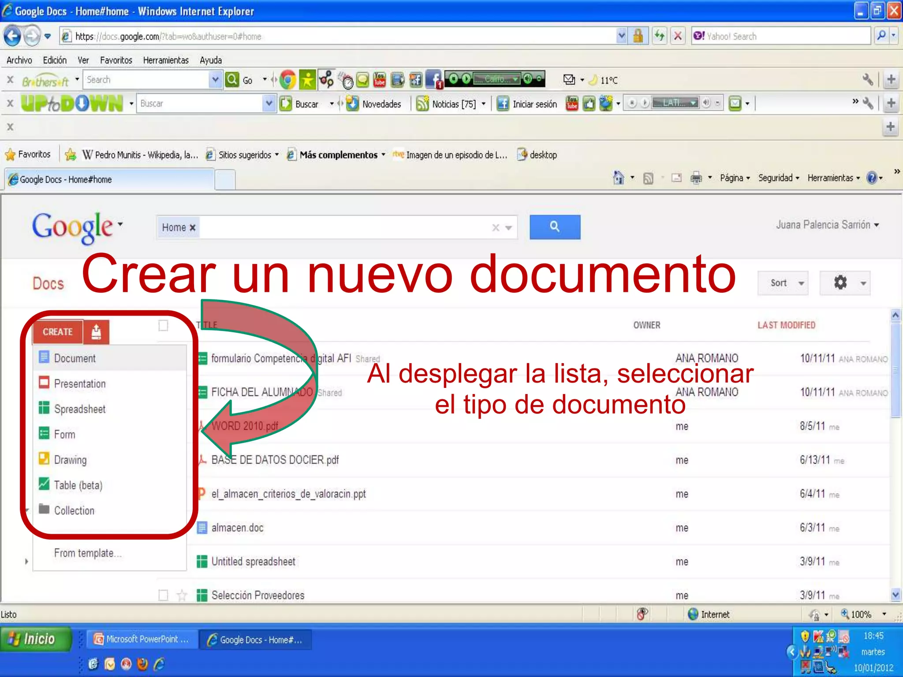Open the Docs search options dropdown arrow

[508, 228]
